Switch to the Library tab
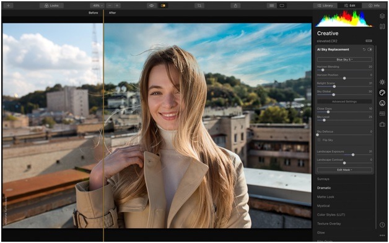Image resolution: width=389 pixels, height=243 pixels. 325,6
